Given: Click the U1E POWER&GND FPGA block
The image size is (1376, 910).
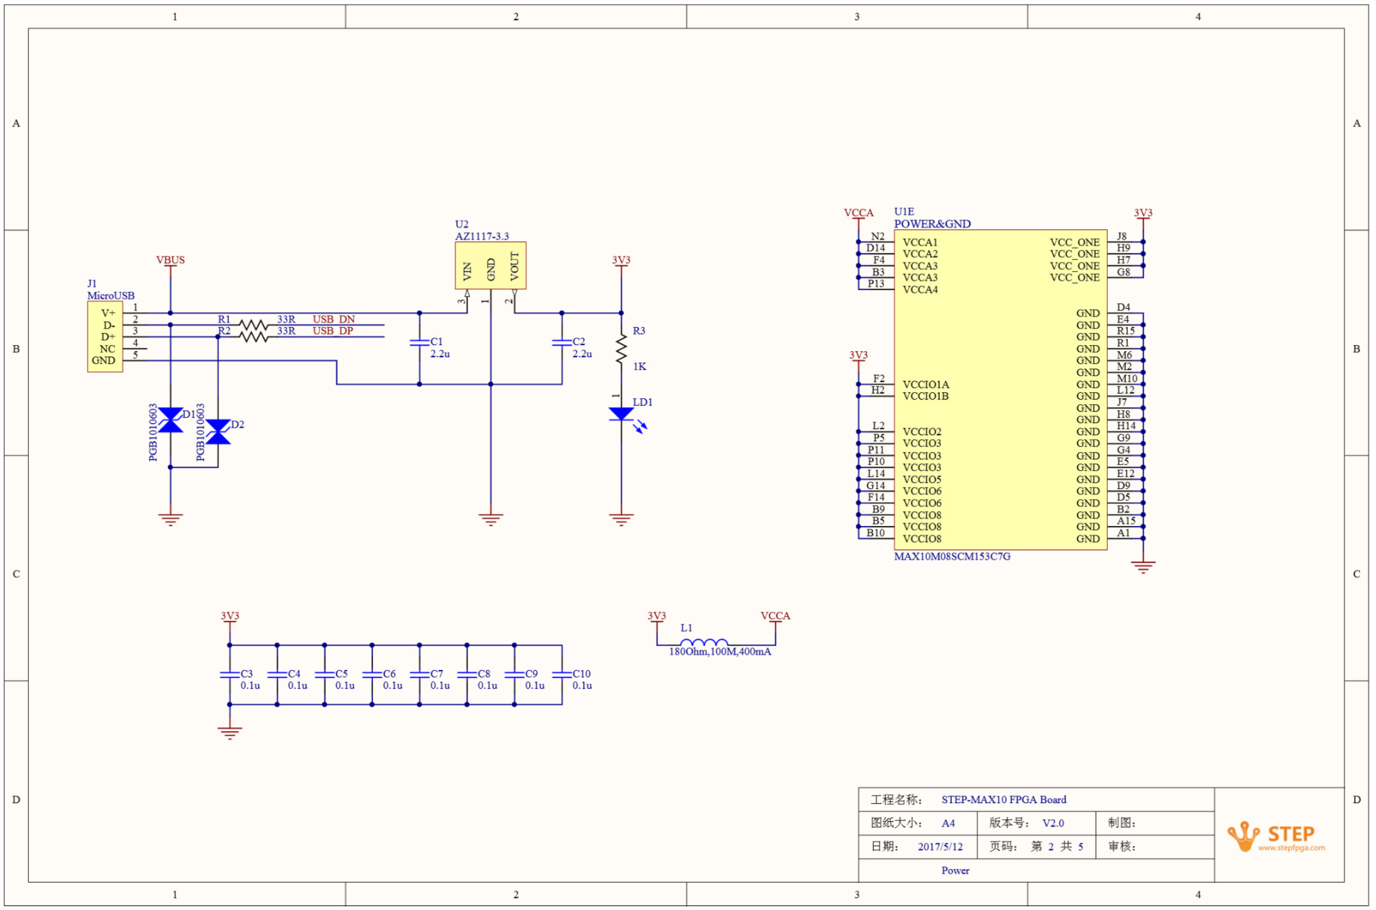Looking at the screenshot, I should pos(1000,390).
